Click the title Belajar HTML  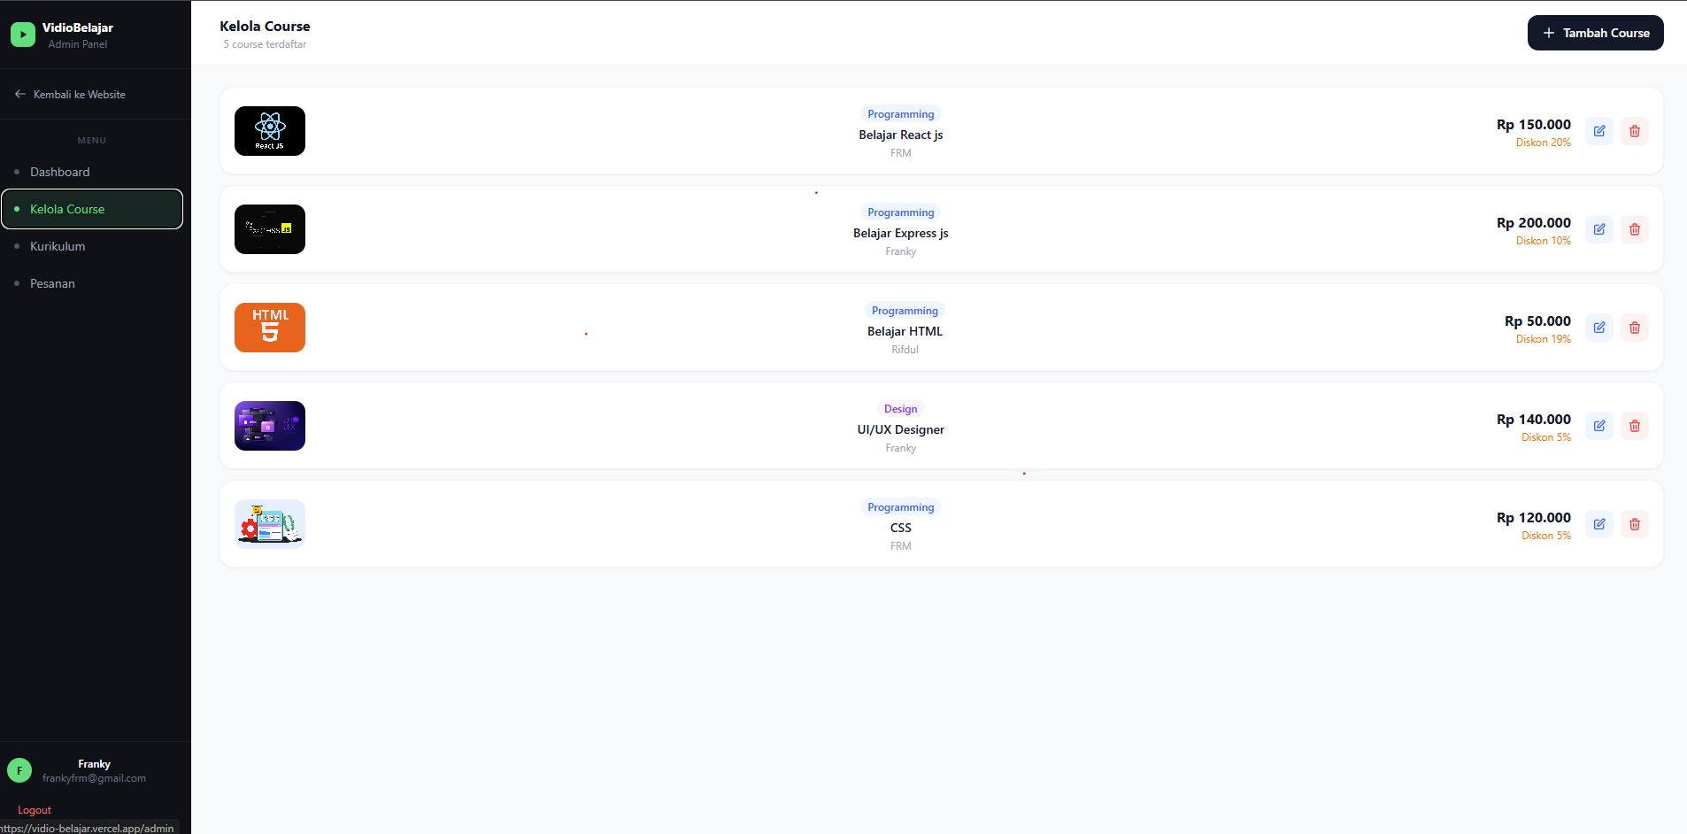(x=905, y=331)
